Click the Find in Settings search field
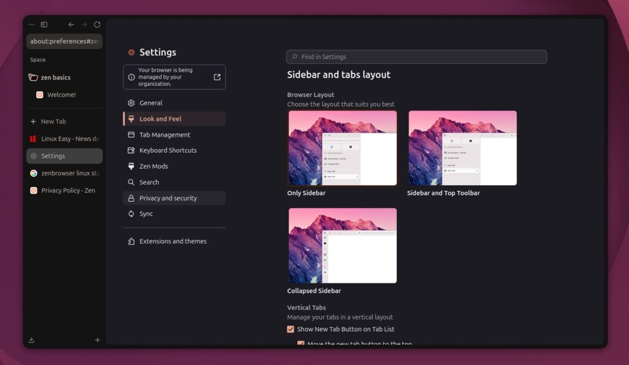Screen dimensions: 629x365 click(416, 57)
